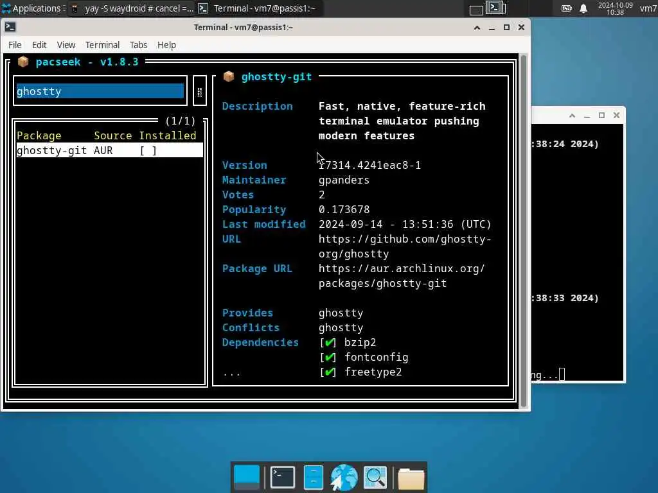The image size is (658, 493).
Task: Click the terminal window title icon
Action: (x=10, y=27)
